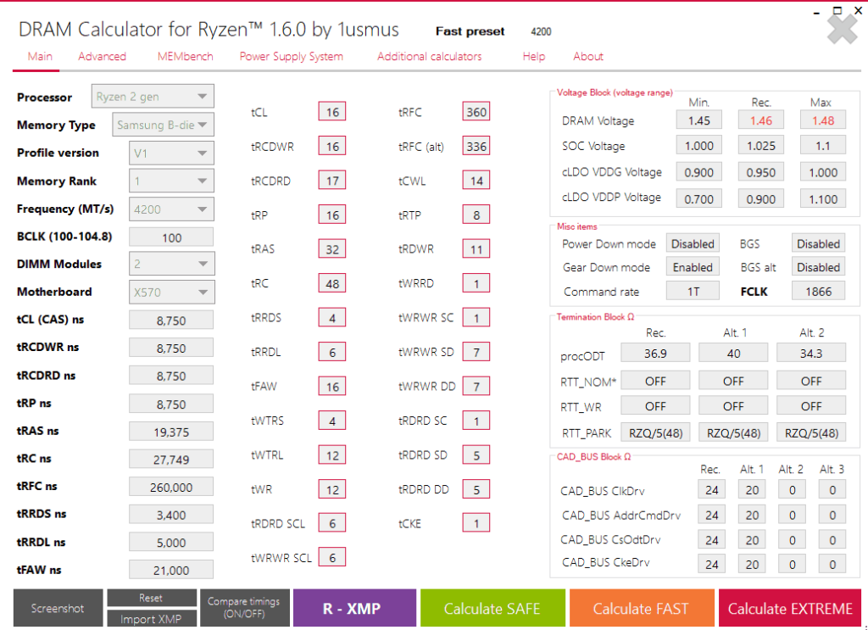Click the Import XMP button
This screenshot has width=868, height=630.
(151, 619)
